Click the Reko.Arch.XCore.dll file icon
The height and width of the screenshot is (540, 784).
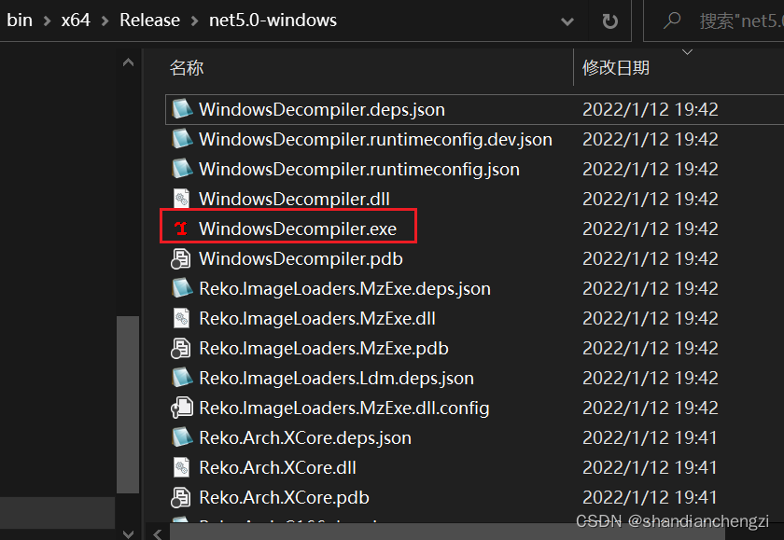point(181,467)
